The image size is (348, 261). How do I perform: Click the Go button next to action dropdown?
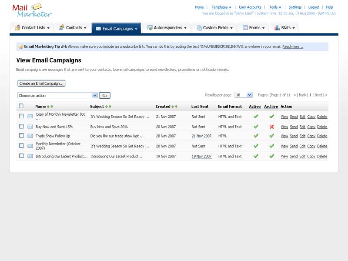pos(105,95)
